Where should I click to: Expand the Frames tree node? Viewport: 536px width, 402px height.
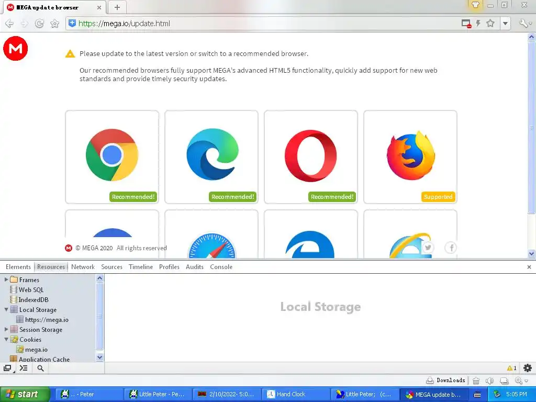pyautogui.click(x=6, y=280)
